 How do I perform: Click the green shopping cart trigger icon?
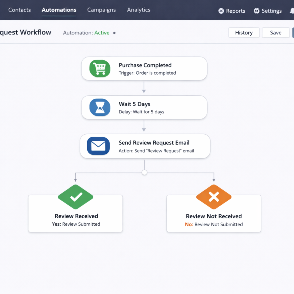coord(100,69)
